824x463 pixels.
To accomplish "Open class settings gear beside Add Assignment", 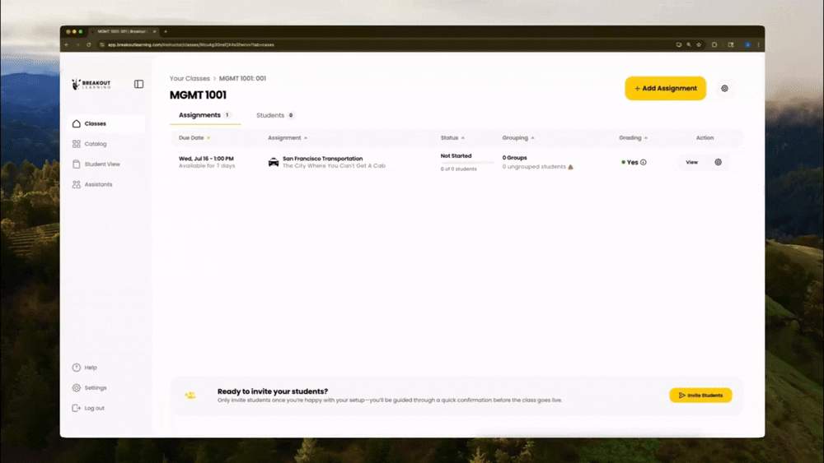I will [x=724, y=89].
